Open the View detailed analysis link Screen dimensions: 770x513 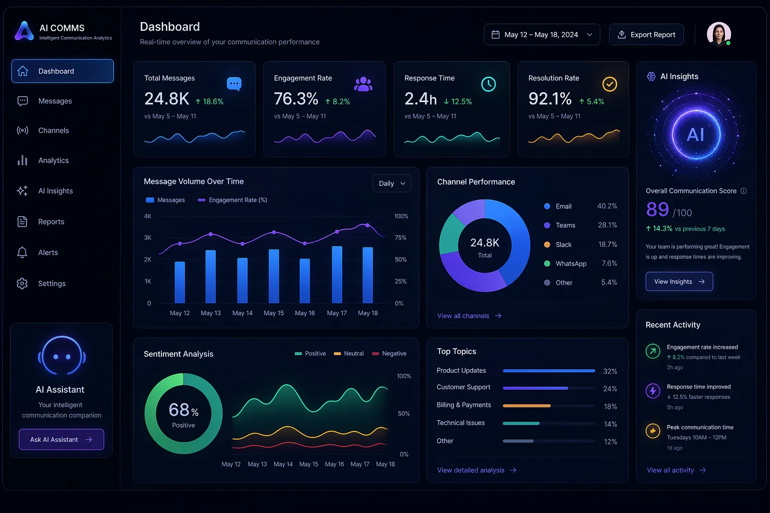coord(477,470)
